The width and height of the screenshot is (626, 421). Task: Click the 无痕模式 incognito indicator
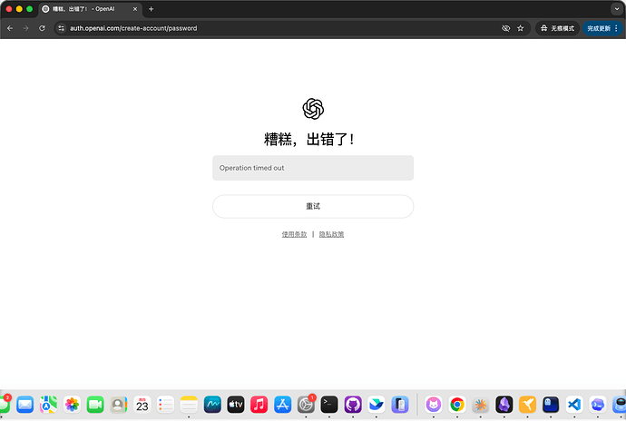point(557,28)
